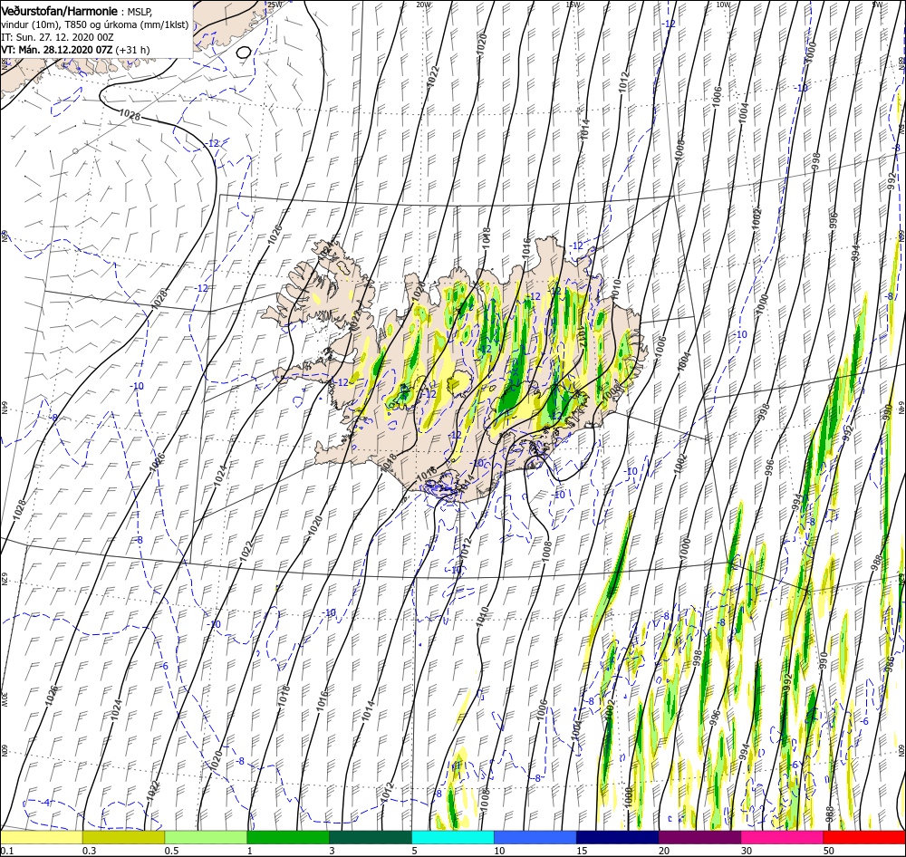The height and width of the screenshot is (857, 906).
Task: Click the '30' legend value label
Action: click(x=747, y=851)
